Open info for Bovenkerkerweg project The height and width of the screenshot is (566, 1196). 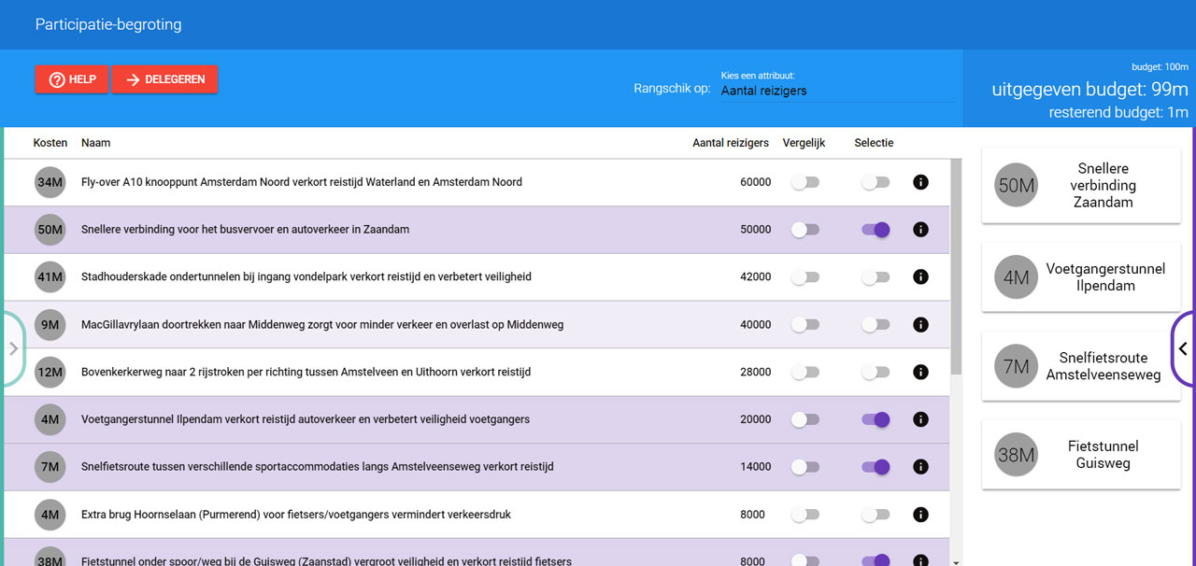point(920,373)
